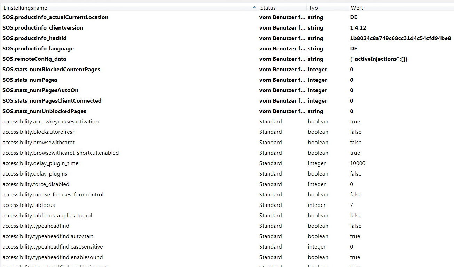Select accessibility.blockautorefresh boolean preference
Viewport: 454px width, 267px height.
pos(39,132)
